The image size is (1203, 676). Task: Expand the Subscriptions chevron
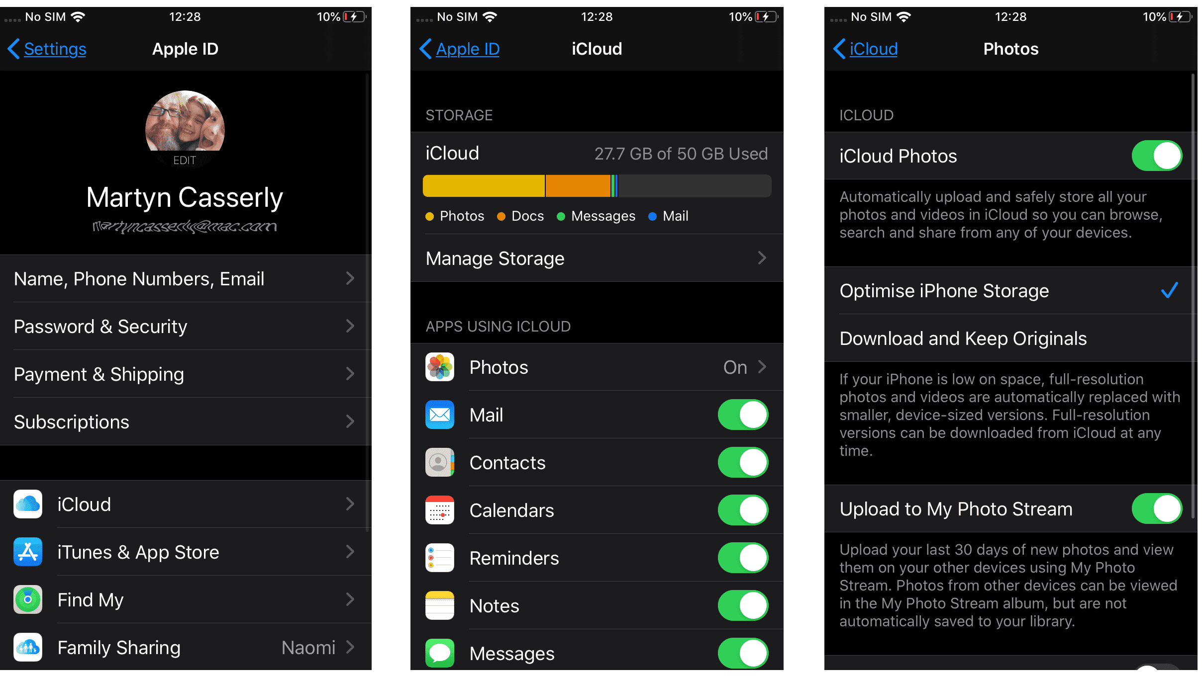(350, 422)
